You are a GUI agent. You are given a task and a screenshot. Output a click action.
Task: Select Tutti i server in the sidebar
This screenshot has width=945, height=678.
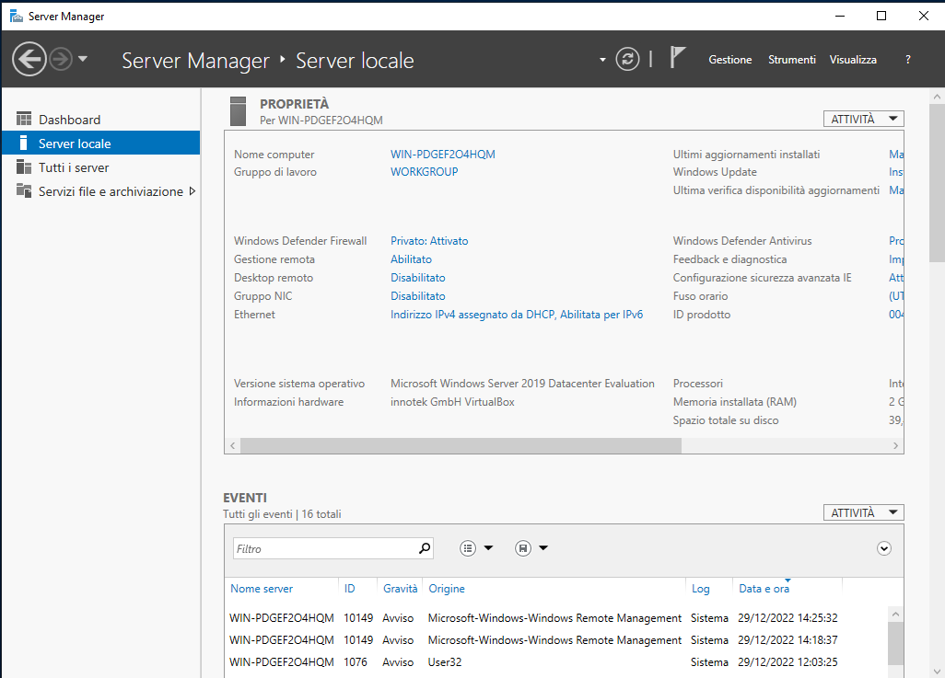tap(101, 167)
